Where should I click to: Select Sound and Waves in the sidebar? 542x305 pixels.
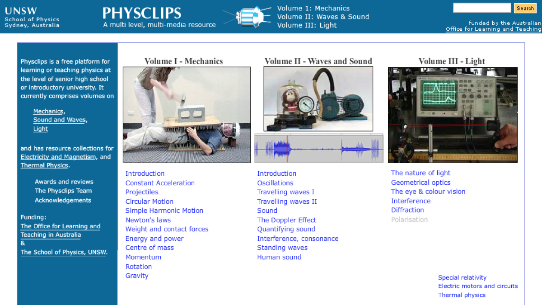pyautogui.click(x=60, y=120)
